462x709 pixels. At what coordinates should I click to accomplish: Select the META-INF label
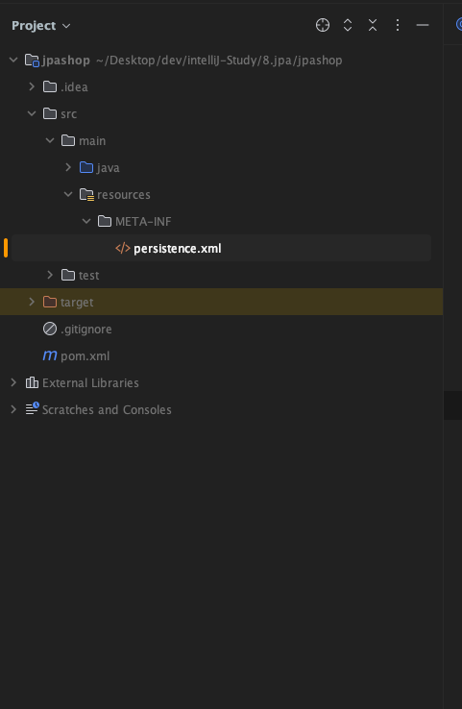[143, 222]
